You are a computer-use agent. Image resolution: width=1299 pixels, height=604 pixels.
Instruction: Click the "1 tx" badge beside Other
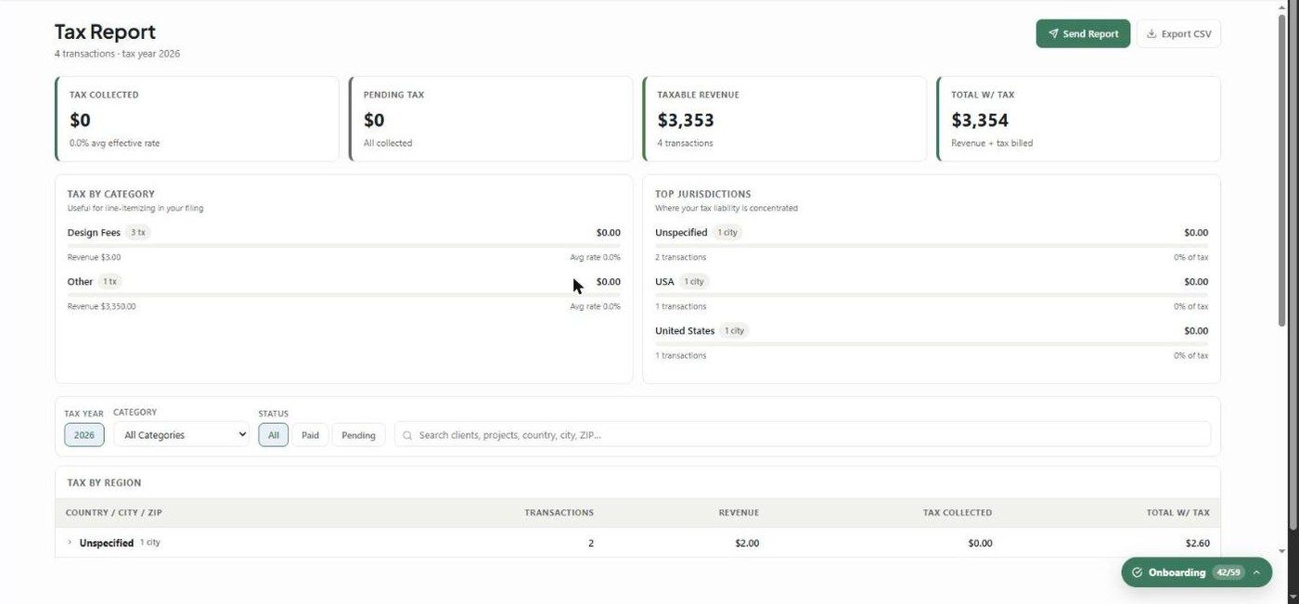point(109,282)
